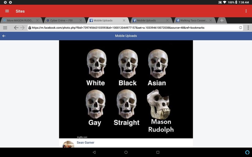Tap the Mobile Uploads heading in the blue bar
Screen dimensions: 252x157
(126, 36)
